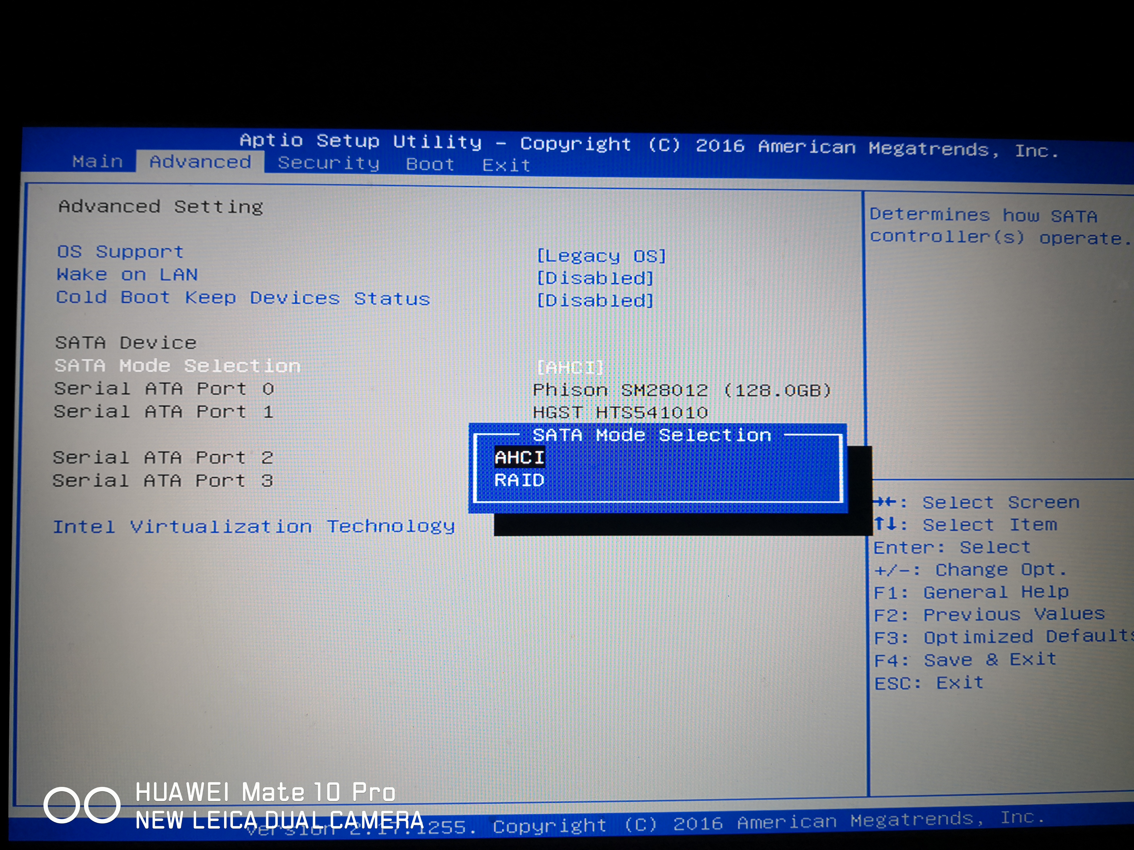Switch to the Security tab
This screenshot has height=850, width=1134.
329,163
